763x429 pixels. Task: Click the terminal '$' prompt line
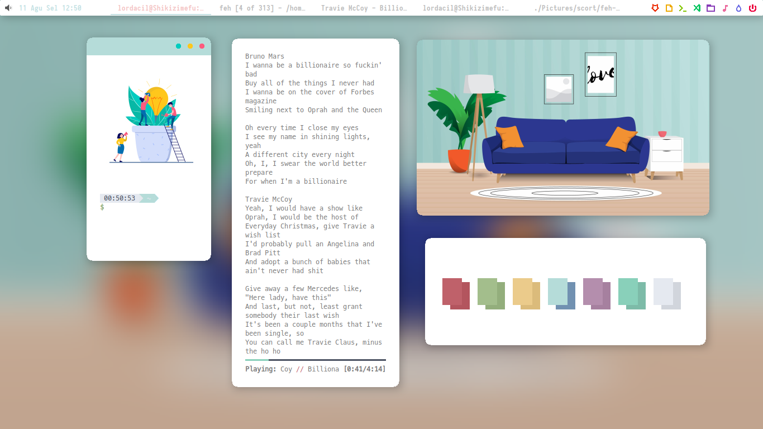(x=102, y=207)
